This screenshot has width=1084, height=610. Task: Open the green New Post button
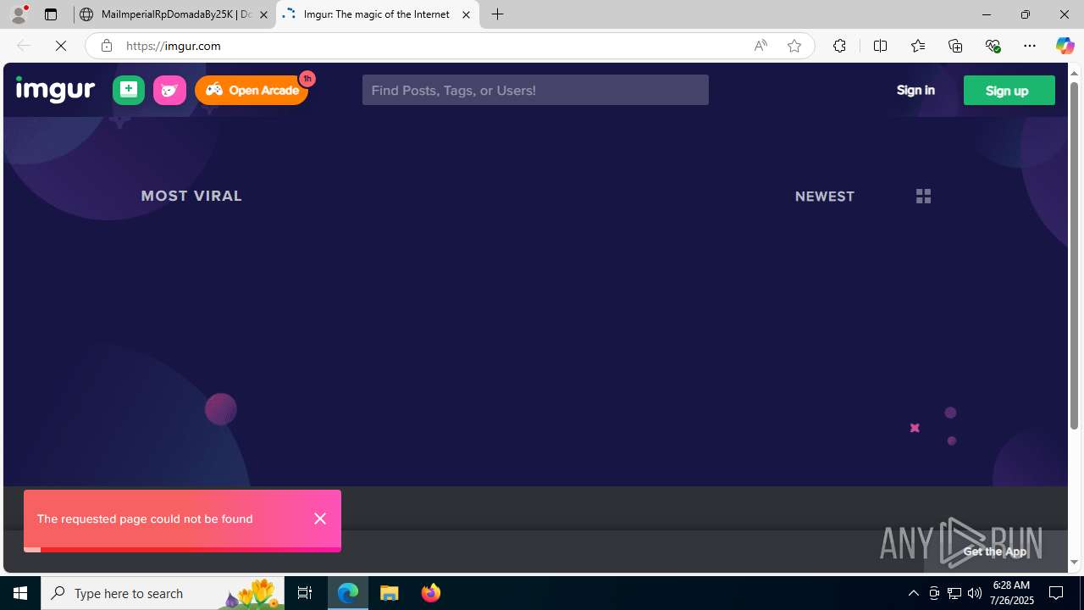pos(129,90)
